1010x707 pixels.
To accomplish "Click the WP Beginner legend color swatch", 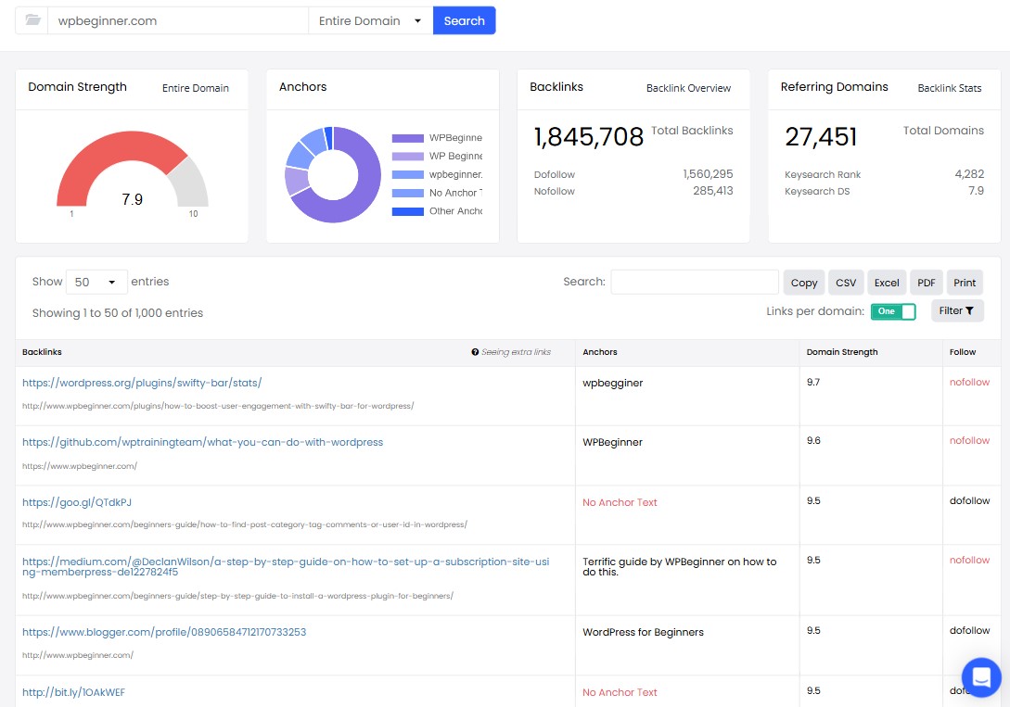I will coord(408,157).
